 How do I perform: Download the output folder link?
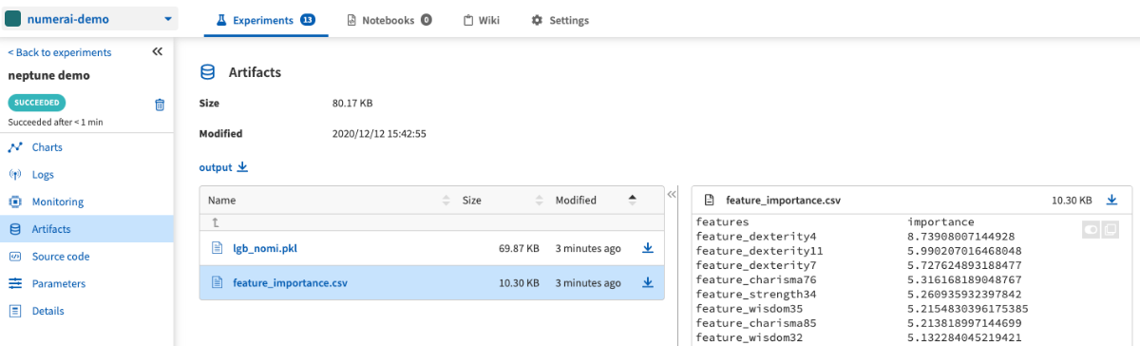(223, 167)
